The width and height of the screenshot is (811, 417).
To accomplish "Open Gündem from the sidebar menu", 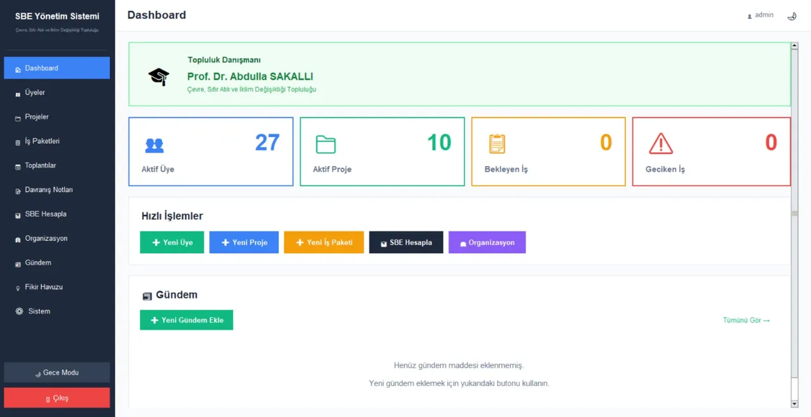I will point(57,262).
